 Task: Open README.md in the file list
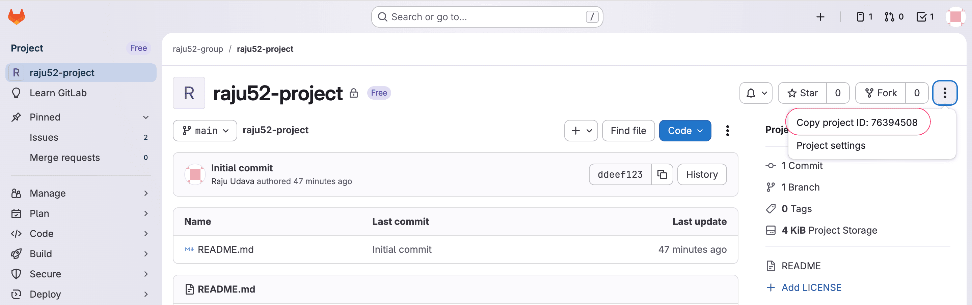click(x=225, y=249)
